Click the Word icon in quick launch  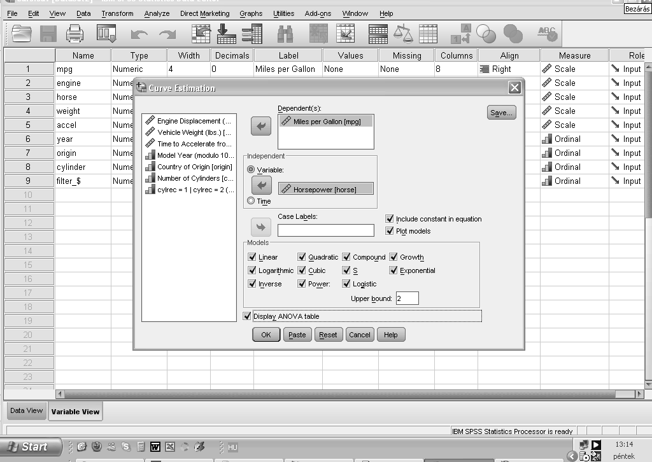[155, 447]
